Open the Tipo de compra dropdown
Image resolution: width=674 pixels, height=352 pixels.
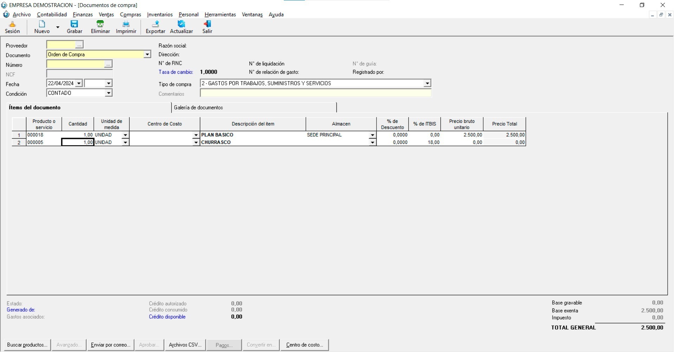(427, 84)
